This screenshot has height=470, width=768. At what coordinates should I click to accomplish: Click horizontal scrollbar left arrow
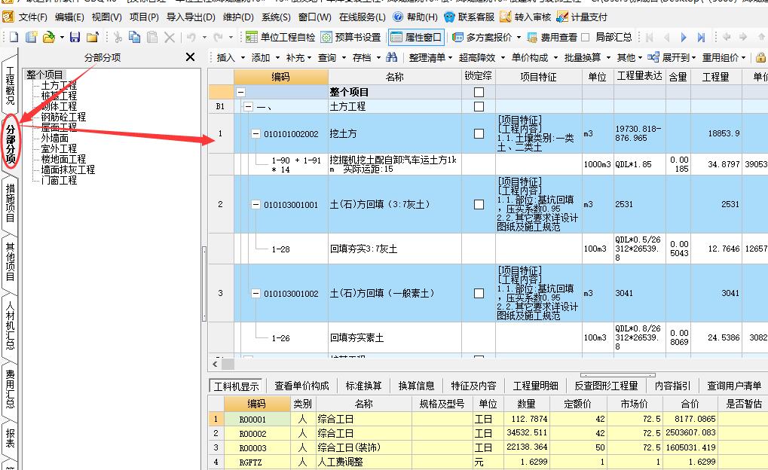[215, 365]
